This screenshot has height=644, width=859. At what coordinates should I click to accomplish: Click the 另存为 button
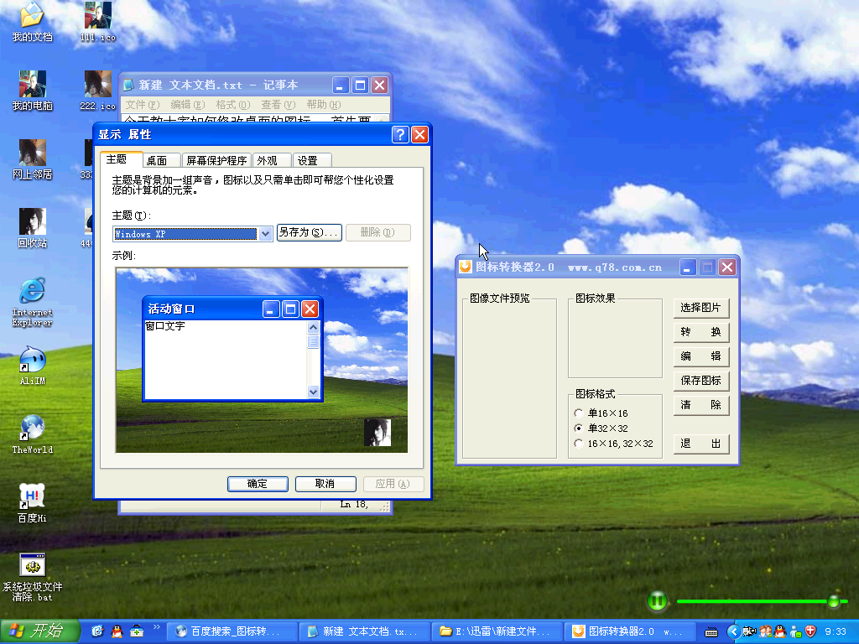point(309,232)
